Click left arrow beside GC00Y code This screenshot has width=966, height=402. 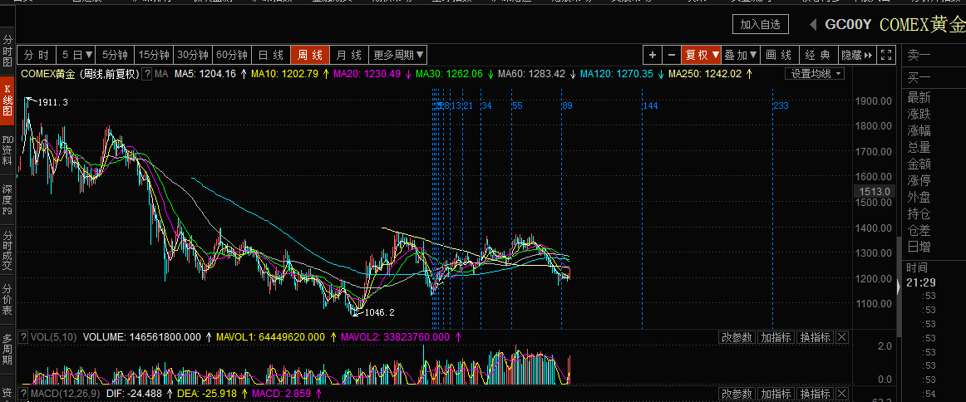tap(813, 25)
